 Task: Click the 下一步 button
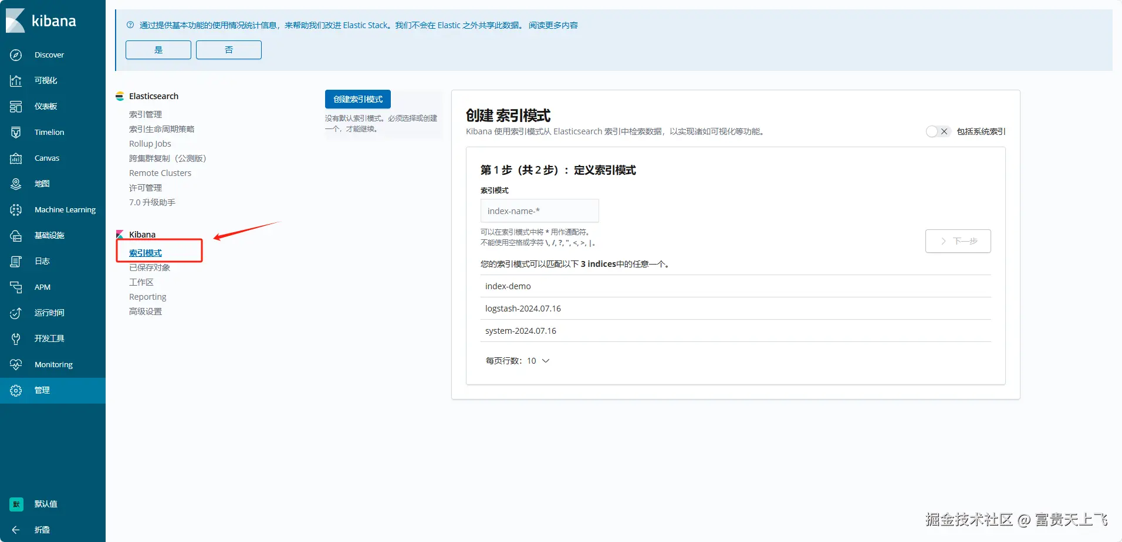click(x=958, y=241)
